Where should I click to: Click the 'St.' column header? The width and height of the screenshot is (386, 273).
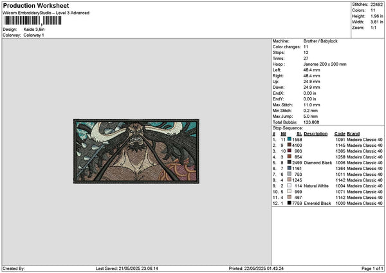tap(299, 134)
